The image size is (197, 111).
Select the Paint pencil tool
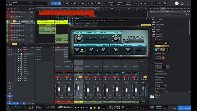pyautogui.click(x=71, y=3)
